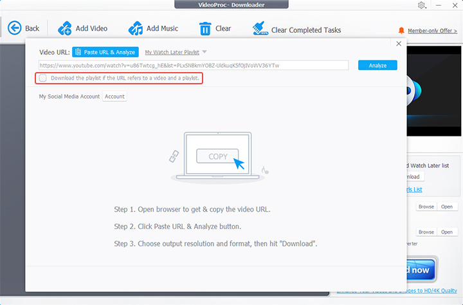Click the Analyze button
Image resolution: width=463 pixels, height=305 pixels.
pos(377,66)
